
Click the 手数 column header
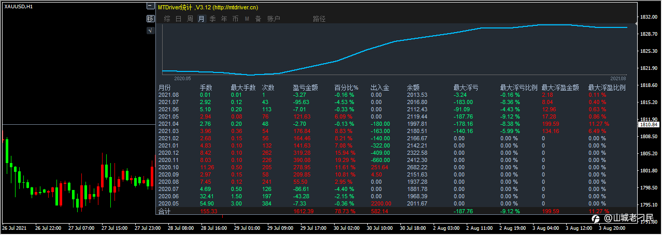click(206, 88)
